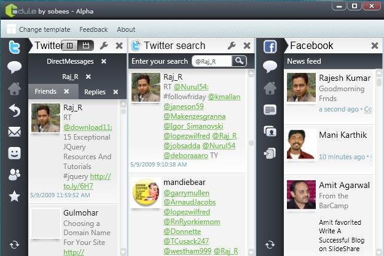Open the Facebook photos icon
The image size is (384, 256).
pos(270,131)
